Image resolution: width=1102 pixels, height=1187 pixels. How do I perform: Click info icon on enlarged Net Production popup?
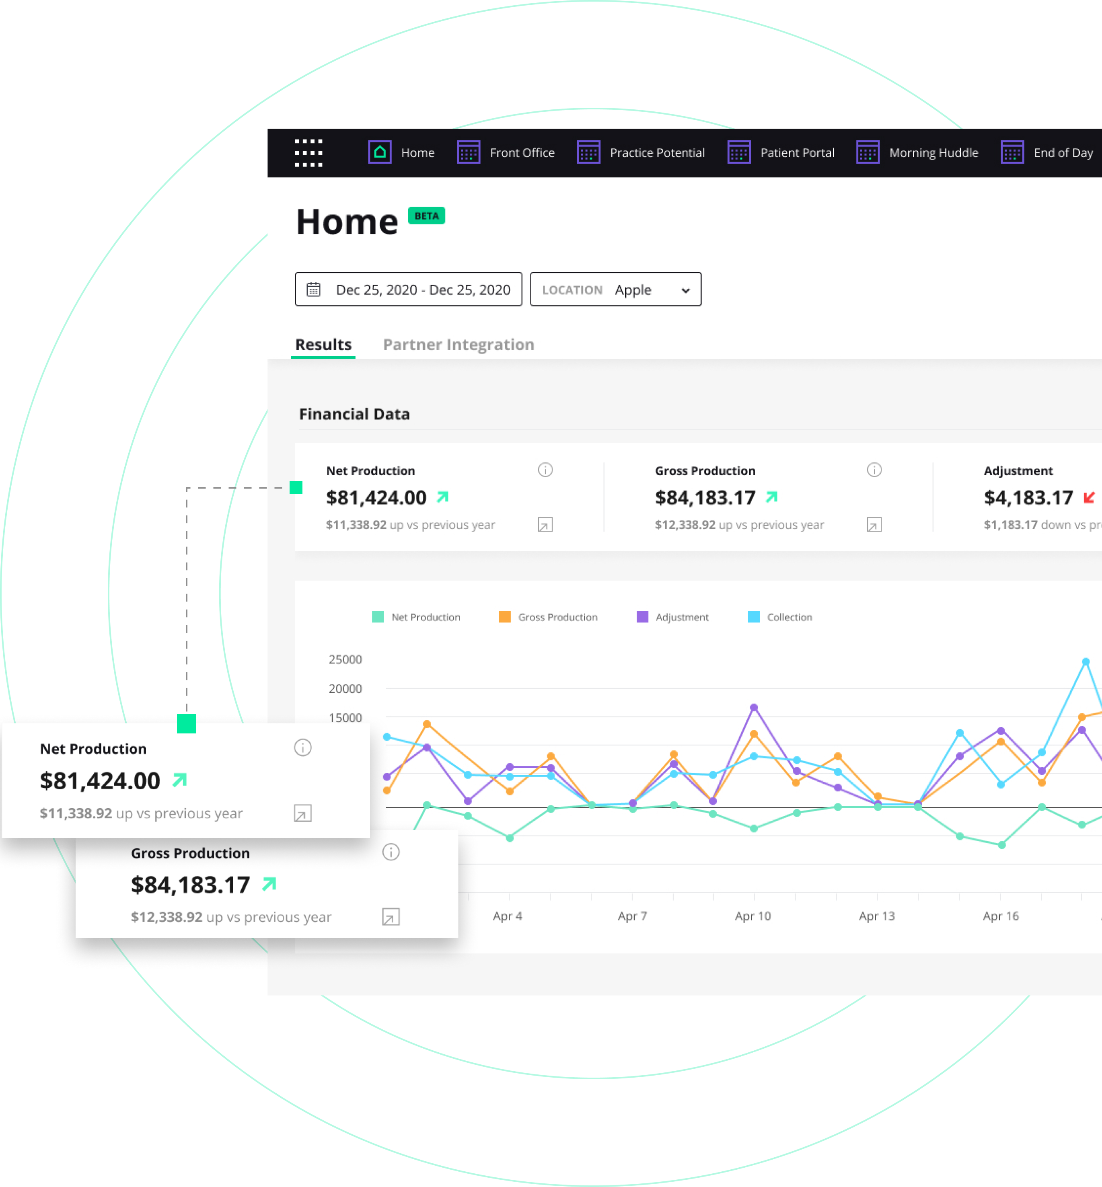point(302,748)
